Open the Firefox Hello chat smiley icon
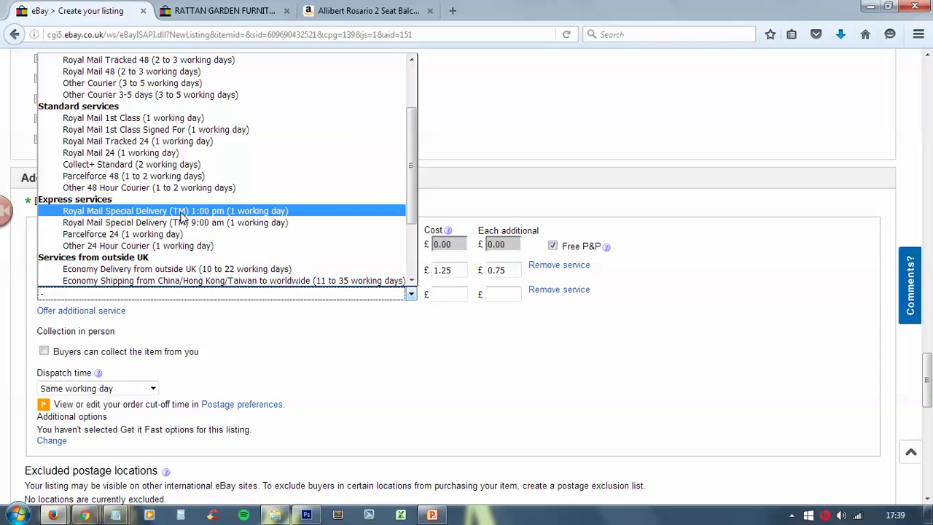The image size is (933, 525). point(890,34)
